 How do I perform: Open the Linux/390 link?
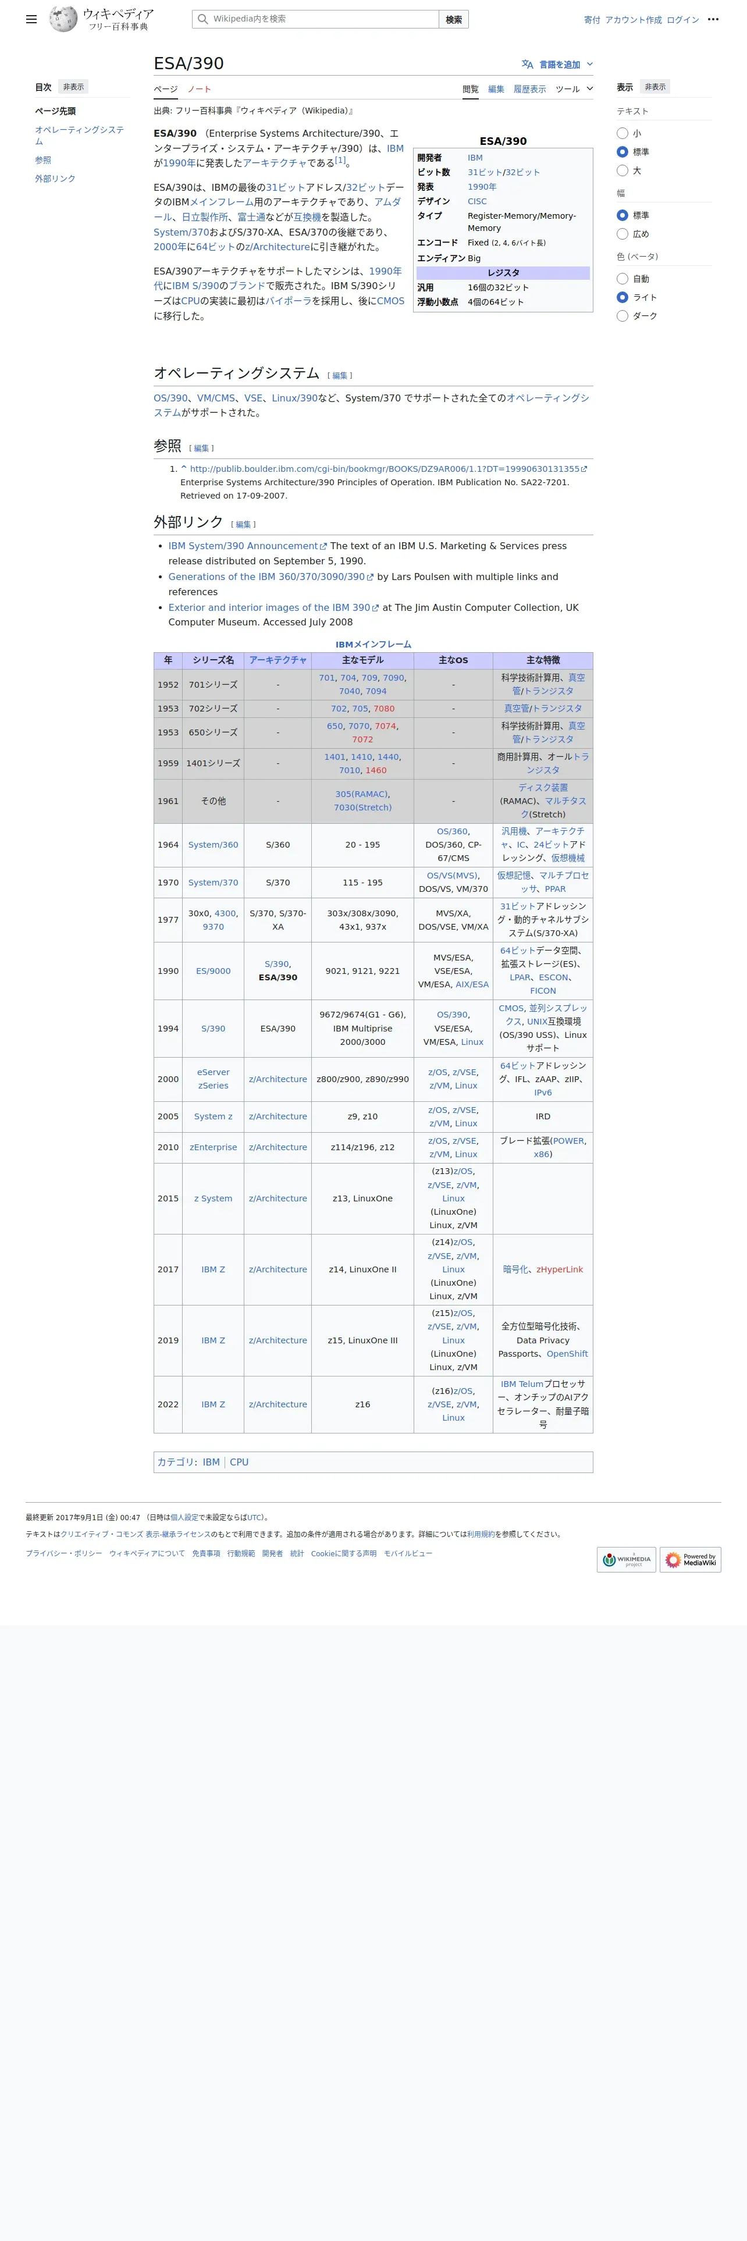(295, 399)
